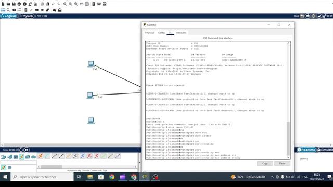Activate the Delete tool icon
333x187 pixels.
pos(14,10)
